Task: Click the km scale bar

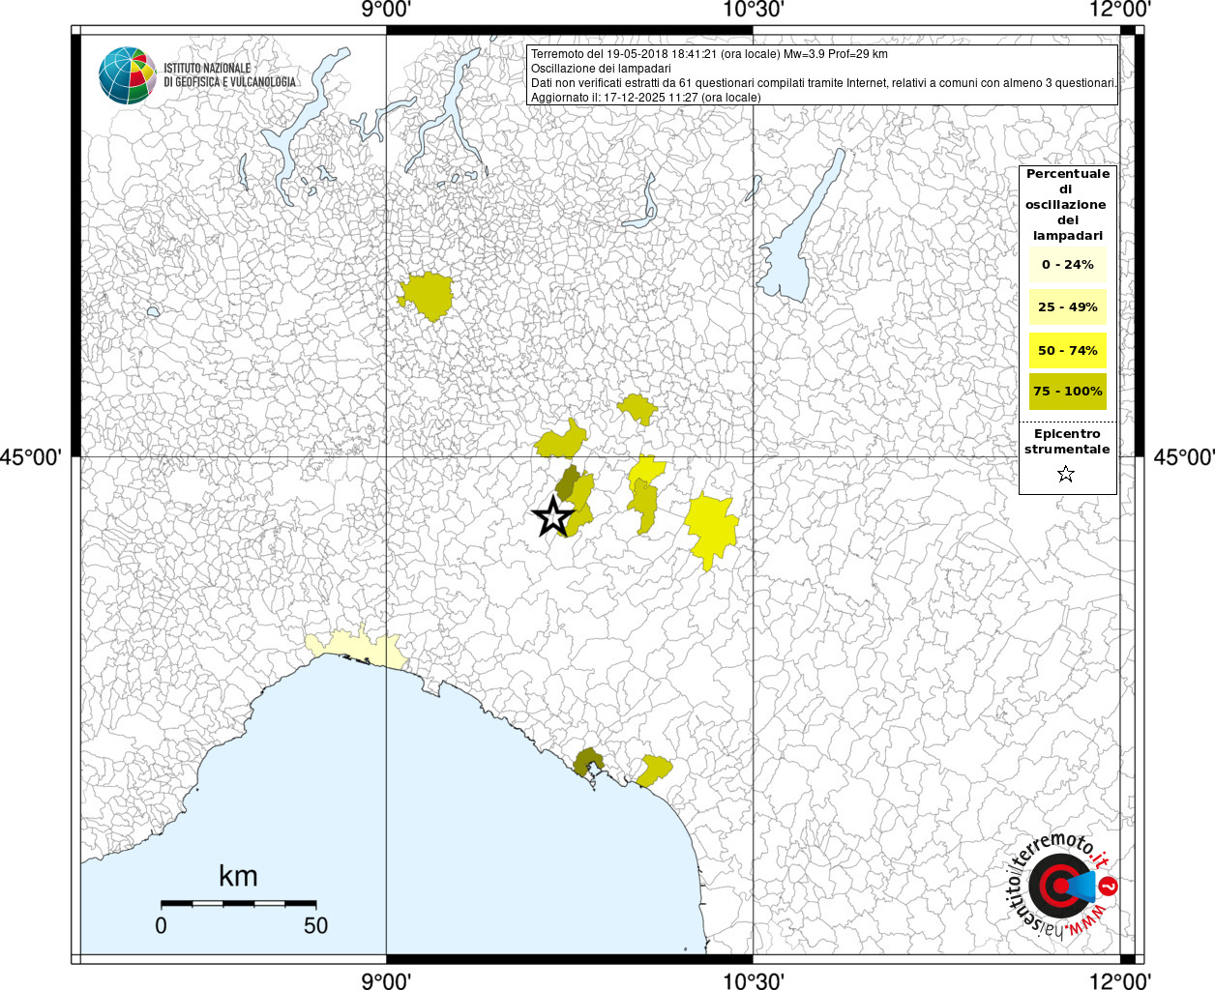Action: point(238,903)
